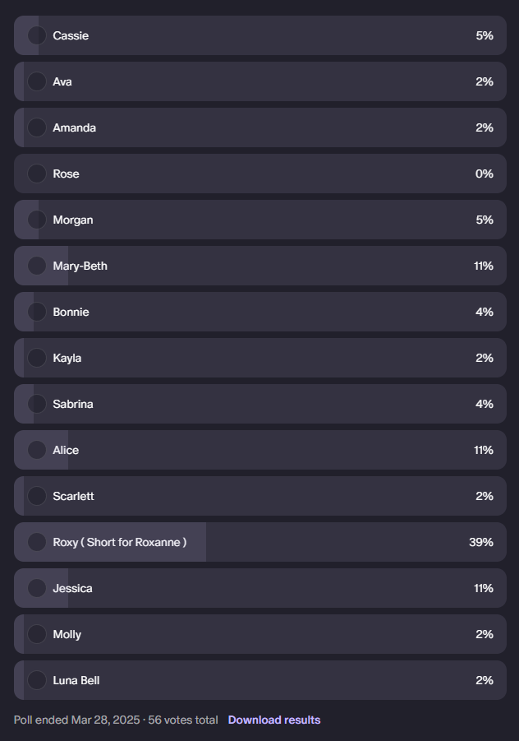This screenshot has height=741, width=519.
Task: Select the Kayla radio button
Action: 37,358
